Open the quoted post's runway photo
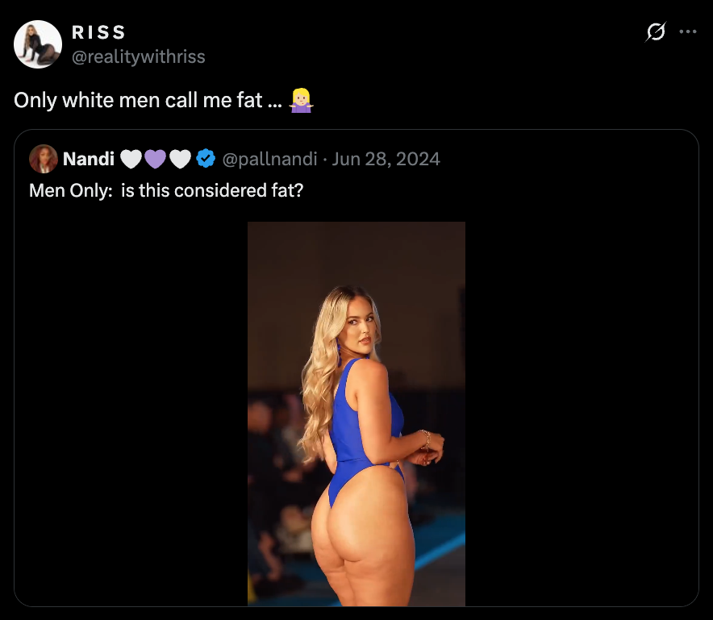Screen dimensions: 713x620 pos(356,414)
